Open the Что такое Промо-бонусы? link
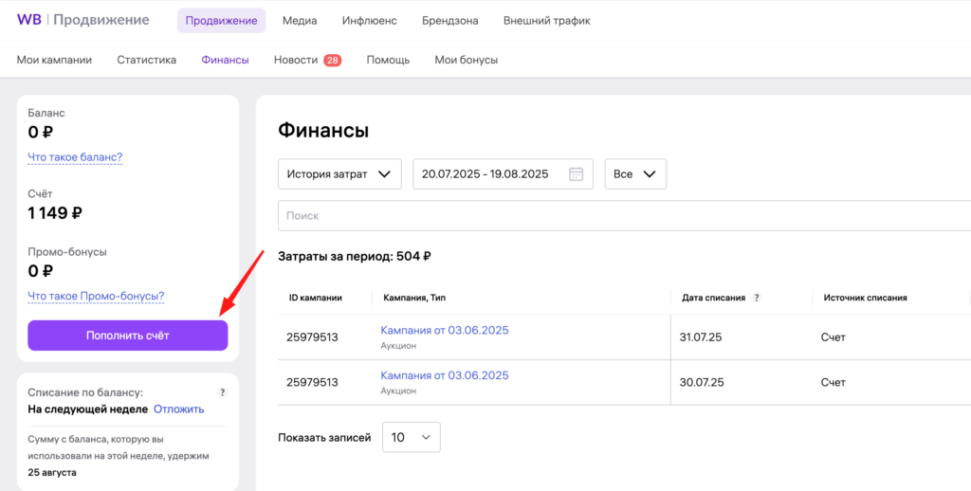The height and width of the screenshot is (491, 971). click(96, 296)
